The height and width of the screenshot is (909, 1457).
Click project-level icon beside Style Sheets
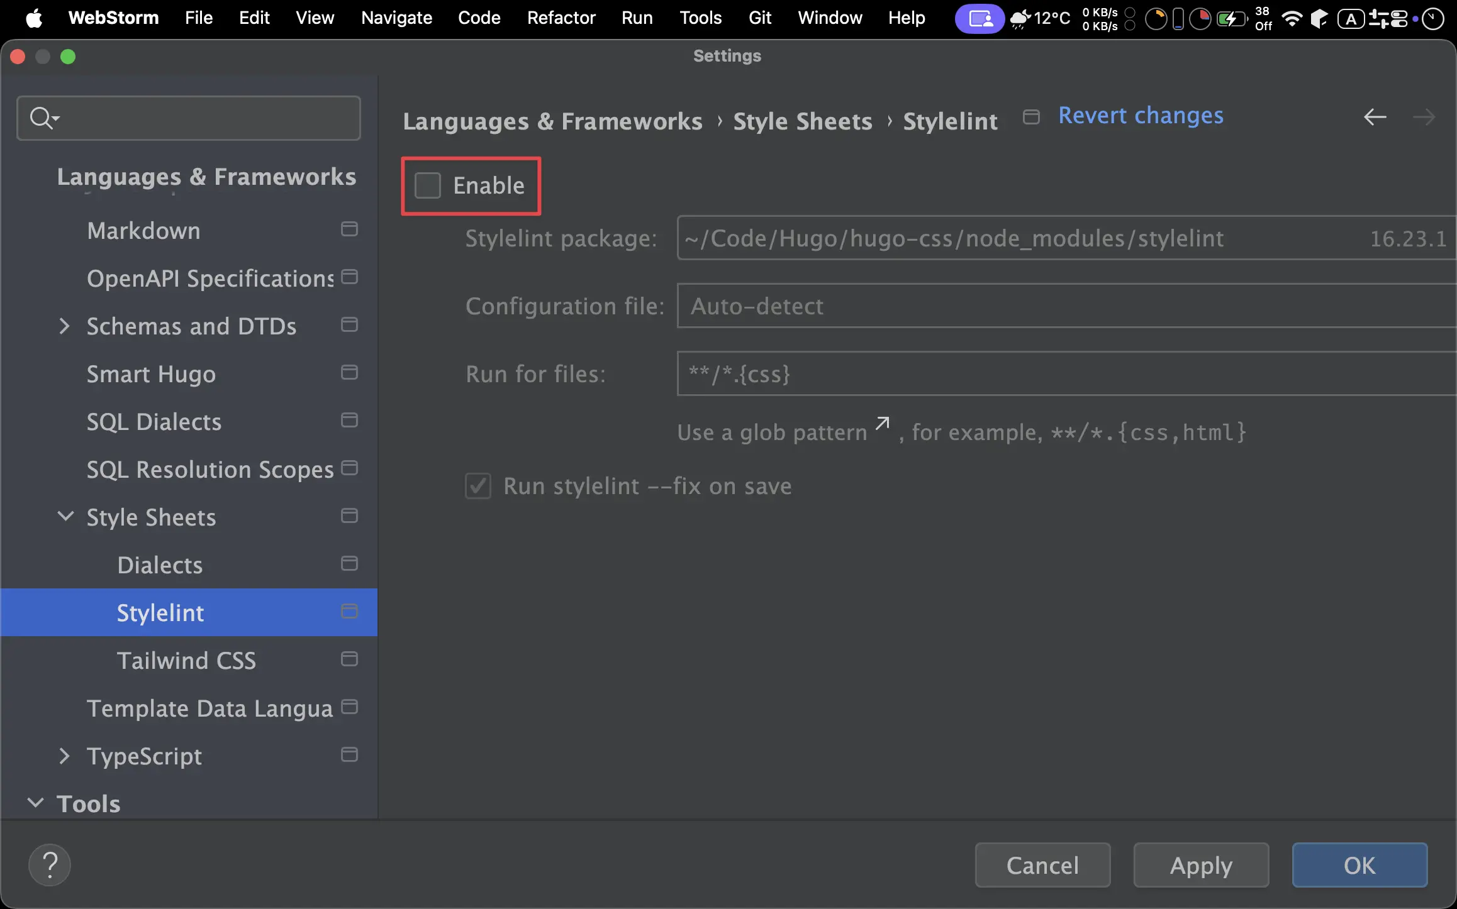coord(349,516)
